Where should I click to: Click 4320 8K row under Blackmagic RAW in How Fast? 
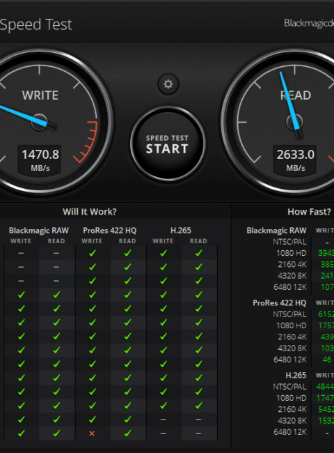pos(292,275)
